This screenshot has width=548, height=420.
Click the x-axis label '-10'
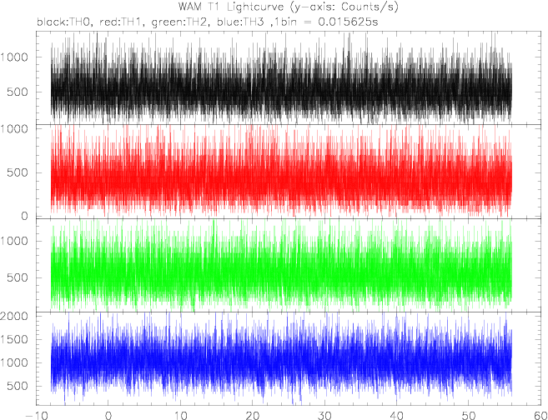click(x=36, y=416)
